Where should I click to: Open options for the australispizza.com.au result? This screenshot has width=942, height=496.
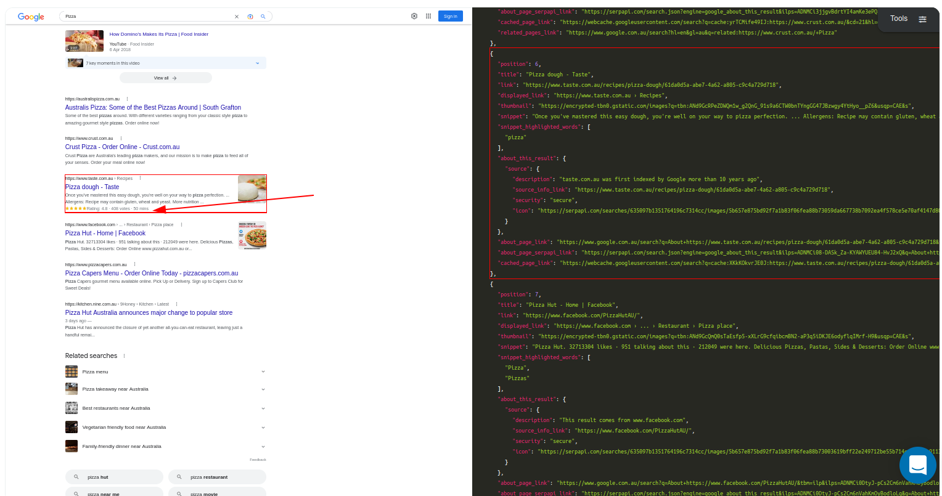pos(126,99)
